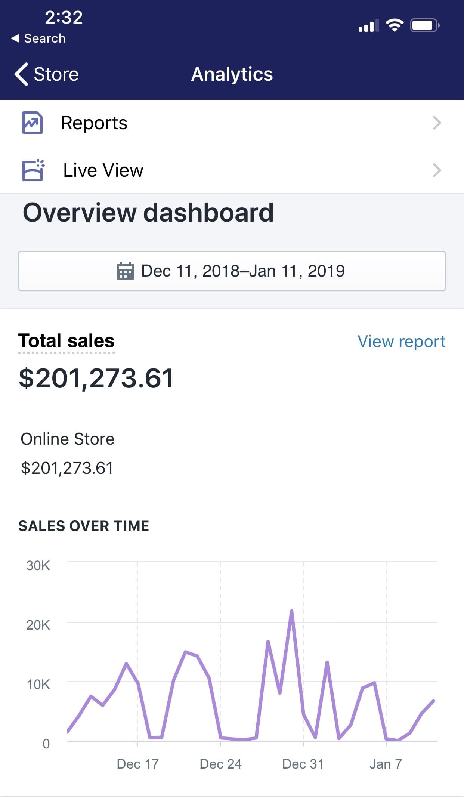Tap the Live View icon
Screen dimensions: 464x797
pos(33,170)
